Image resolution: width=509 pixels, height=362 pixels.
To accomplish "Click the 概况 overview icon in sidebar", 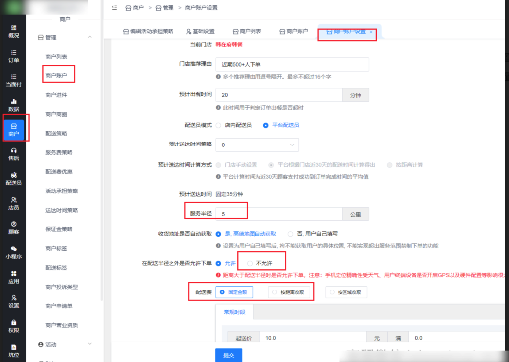I will [x=14, y=28].
